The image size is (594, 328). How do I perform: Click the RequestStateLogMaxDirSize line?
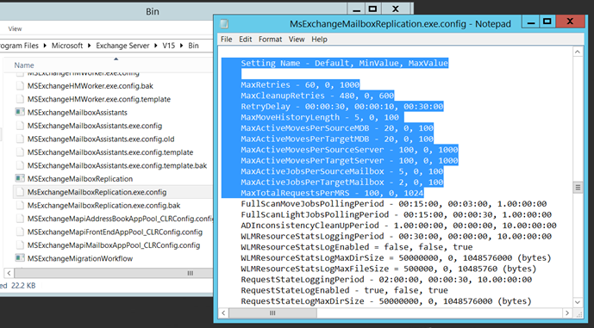(x=386, y=301)
